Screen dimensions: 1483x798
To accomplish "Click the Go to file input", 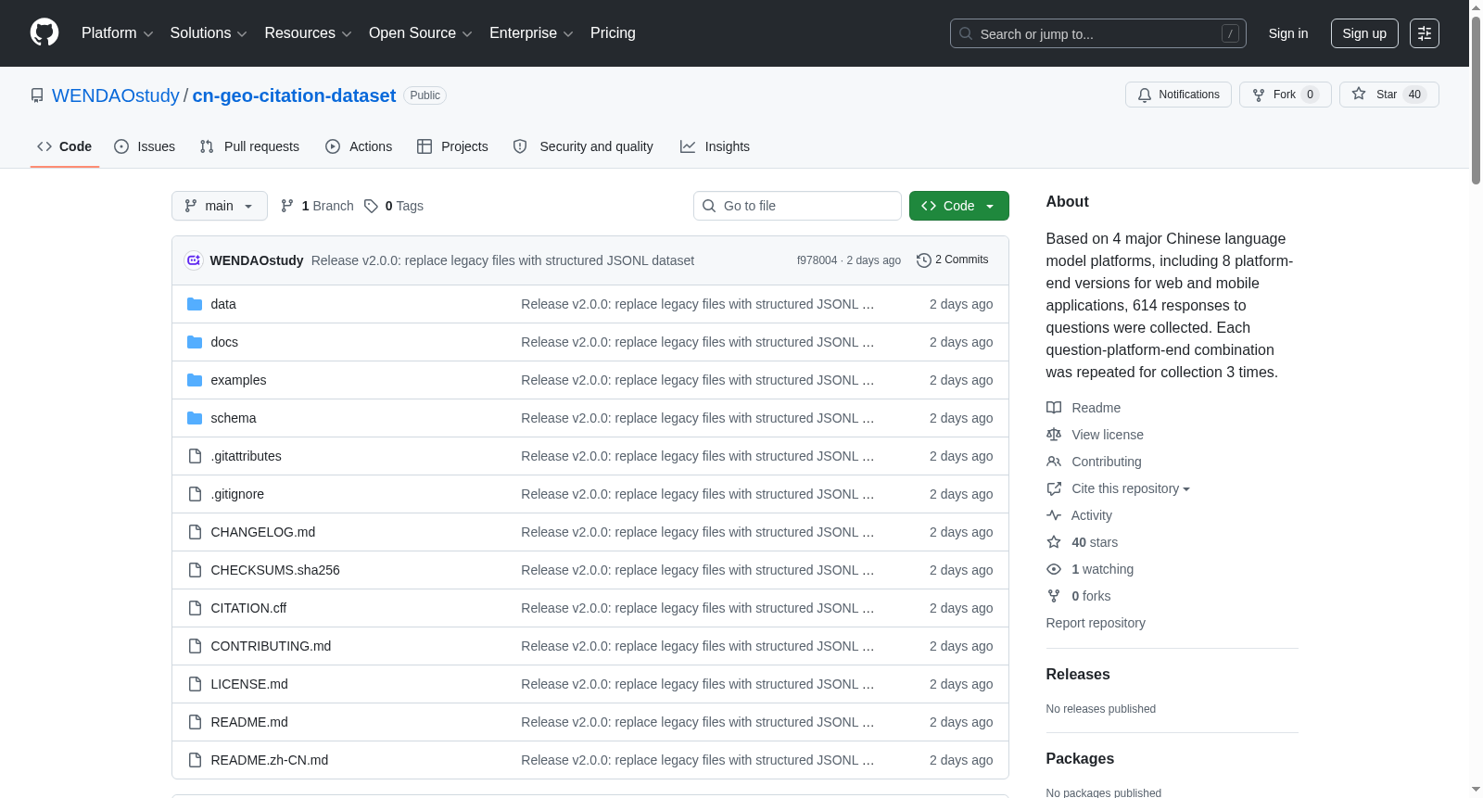I will (797, 206).
